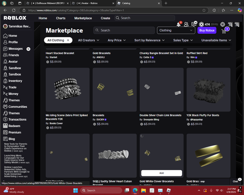Open the Chat panel button

pyautogui.click(x=236, y=181)
